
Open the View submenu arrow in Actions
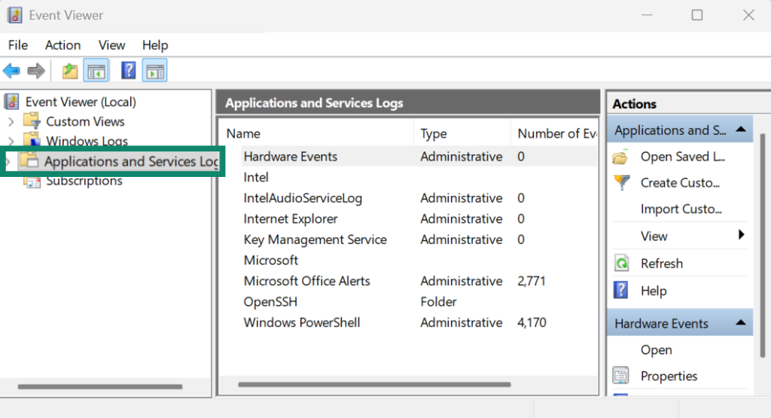click(x=741, y=236)
